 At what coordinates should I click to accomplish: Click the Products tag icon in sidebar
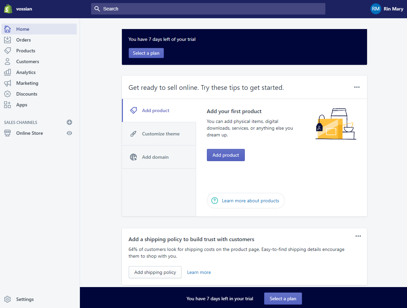pos(7,51)
